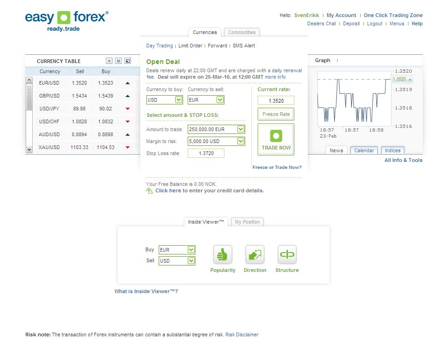
Task: Click the window layout icon in the Currency Table header
Action: (128, 61)
